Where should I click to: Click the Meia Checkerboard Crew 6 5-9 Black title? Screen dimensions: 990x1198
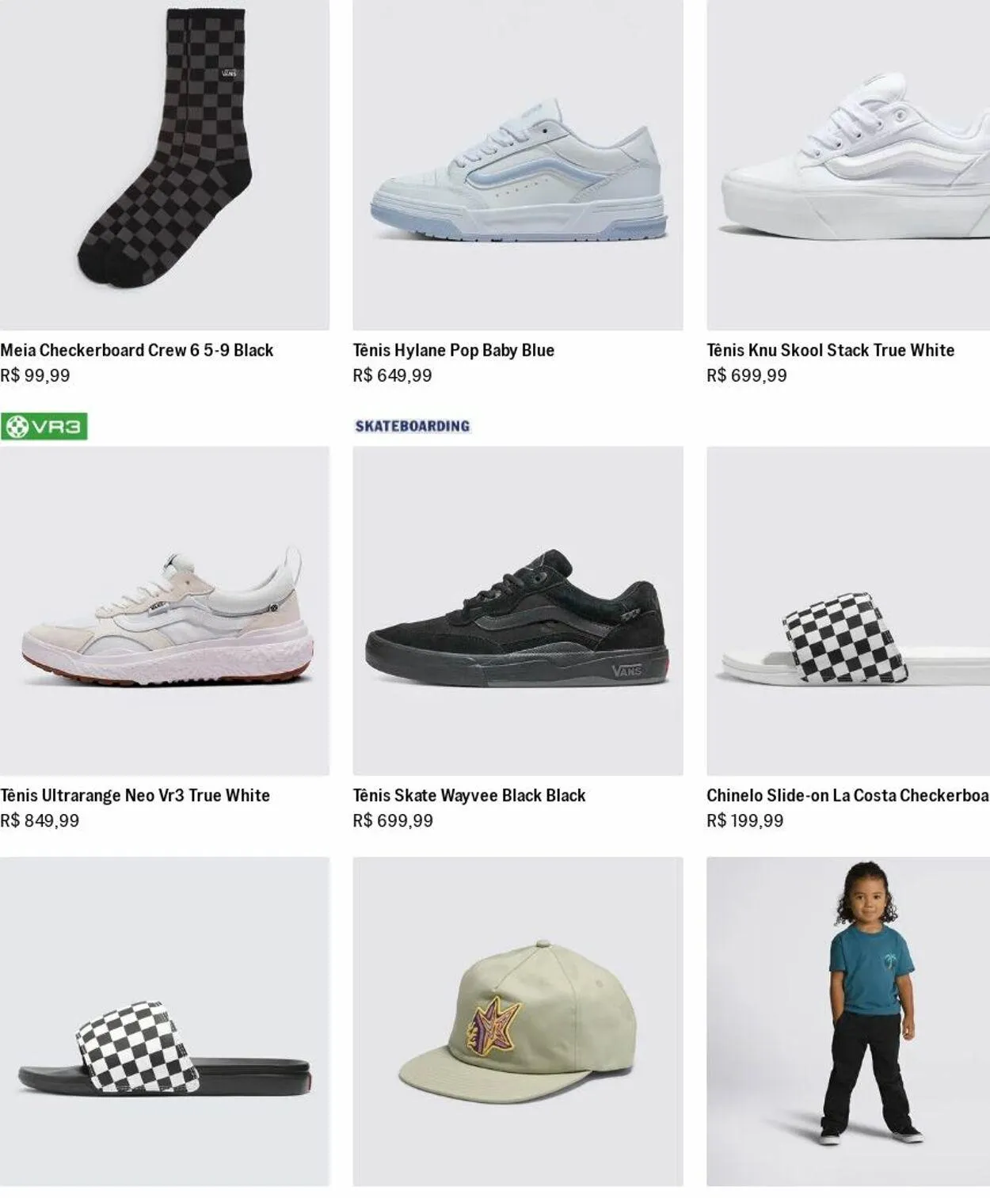137,350
